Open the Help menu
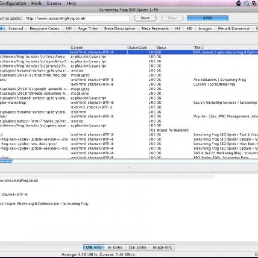The height and width of the screenshot is (258, 258). click(x=71, y=3)
